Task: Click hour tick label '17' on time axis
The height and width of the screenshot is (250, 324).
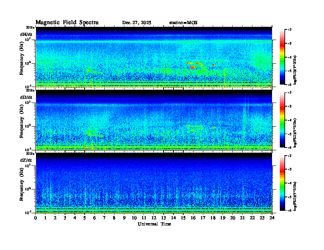Action: (203, 218)
